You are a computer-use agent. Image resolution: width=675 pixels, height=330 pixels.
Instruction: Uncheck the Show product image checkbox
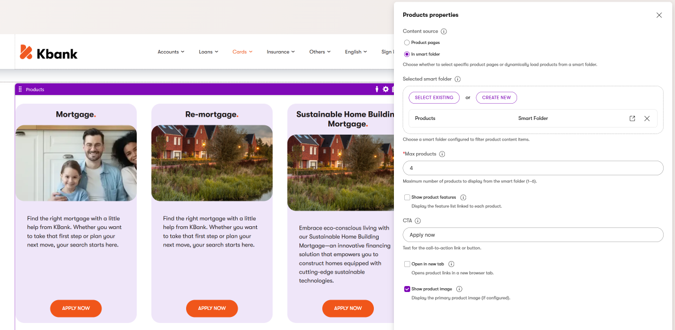tap(407, 289)
